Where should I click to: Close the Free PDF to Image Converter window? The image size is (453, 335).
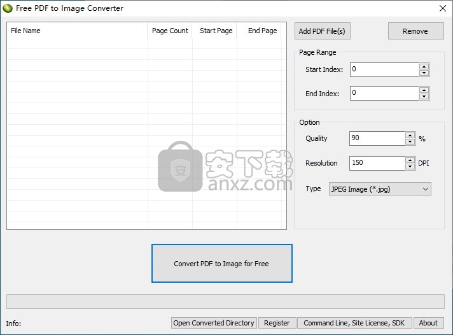[x=443, y=8]
